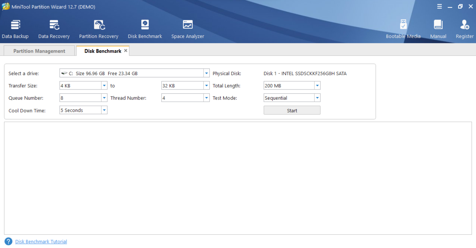Open the Data Backup tool
476x248 pixels.
(15, 29)
